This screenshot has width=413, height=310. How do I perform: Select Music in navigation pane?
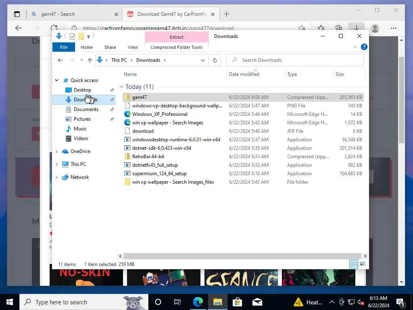(x=80, y=129)
